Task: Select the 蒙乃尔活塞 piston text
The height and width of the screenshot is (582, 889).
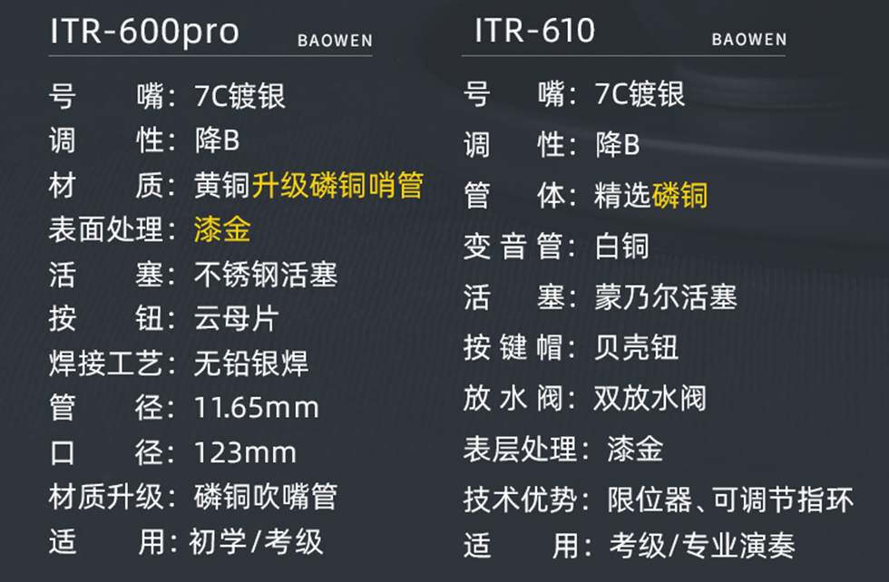Action: pyautogui.click(x=666, y=297)
